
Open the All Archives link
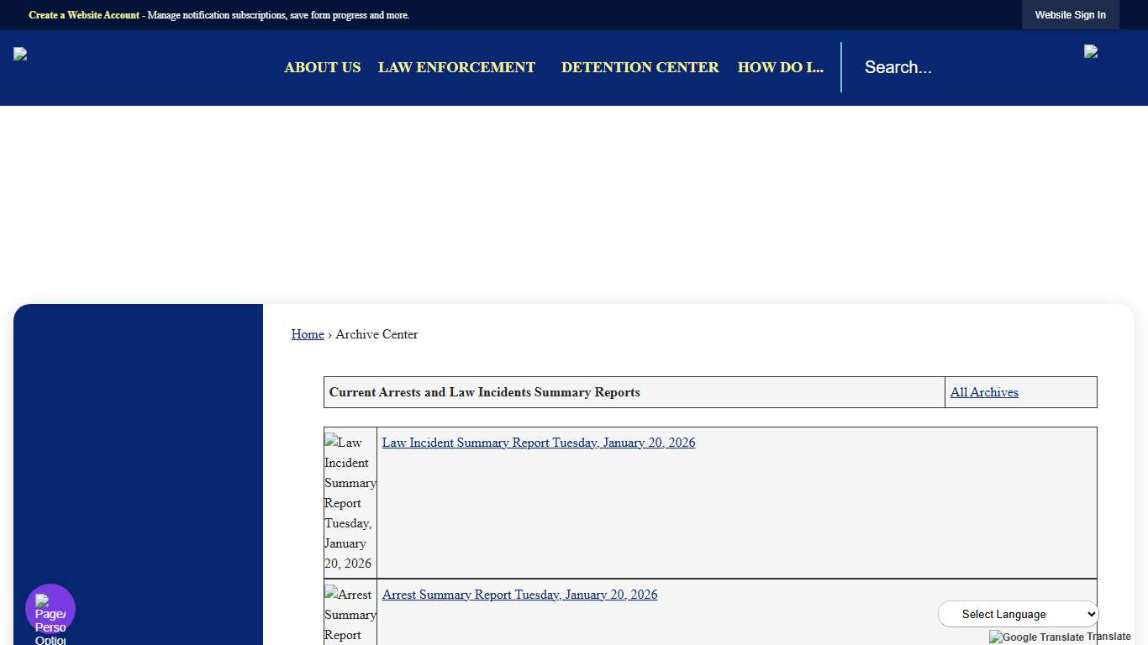(x=984, y=392)
